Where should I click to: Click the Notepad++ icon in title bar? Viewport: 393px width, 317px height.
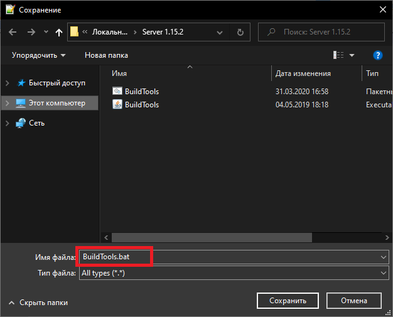tap(10, 9)
